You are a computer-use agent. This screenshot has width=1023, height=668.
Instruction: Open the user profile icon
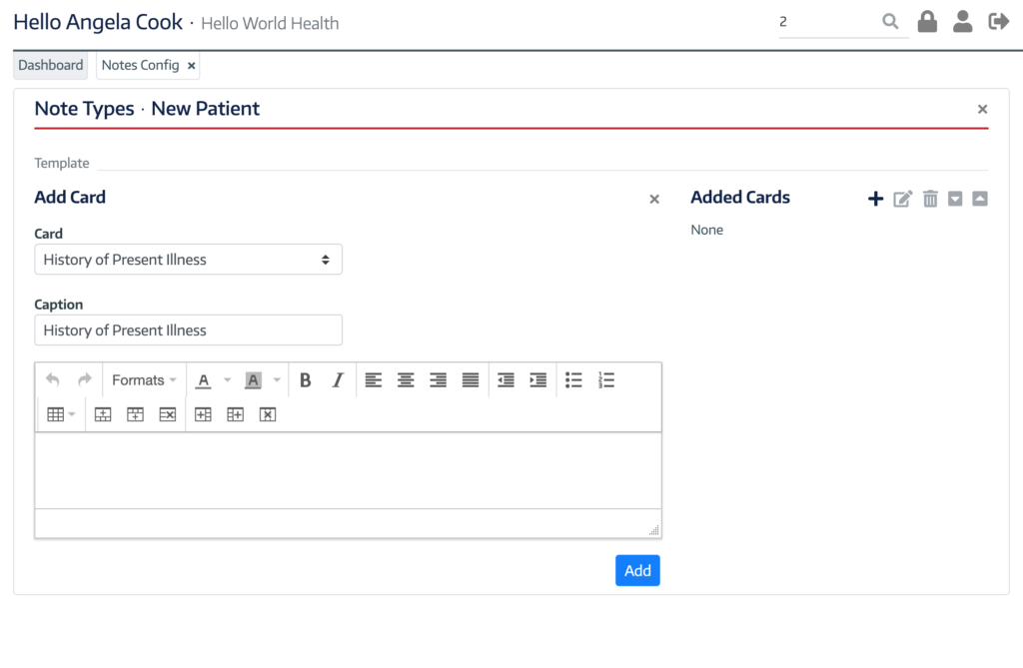(x=962, y=22)
